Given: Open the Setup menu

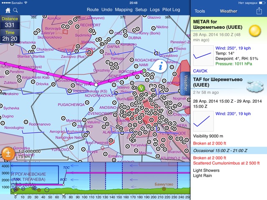Looking at the screenshot, I should [141, 10].
